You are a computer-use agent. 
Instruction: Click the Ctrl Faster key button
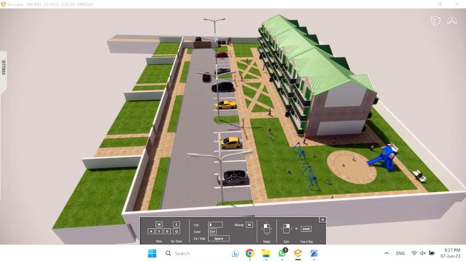[x=212, y=232]
